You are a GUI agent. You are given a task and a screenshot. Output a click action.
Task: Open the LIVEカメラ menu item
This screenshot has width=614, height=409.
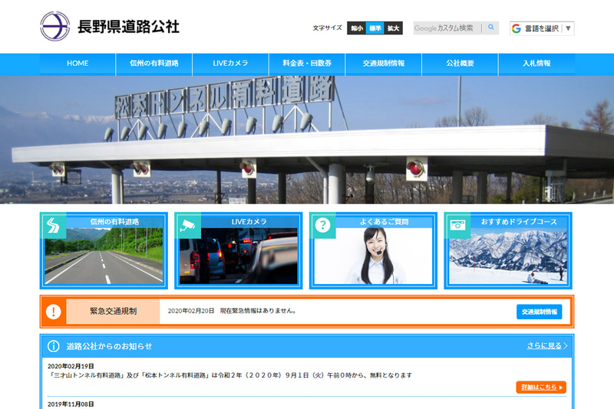(231, 64)
